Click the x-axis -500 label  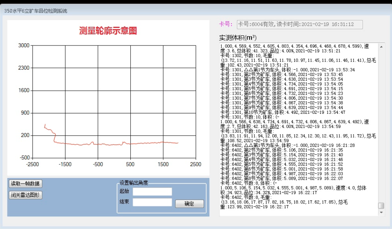(x=98, y=164)
